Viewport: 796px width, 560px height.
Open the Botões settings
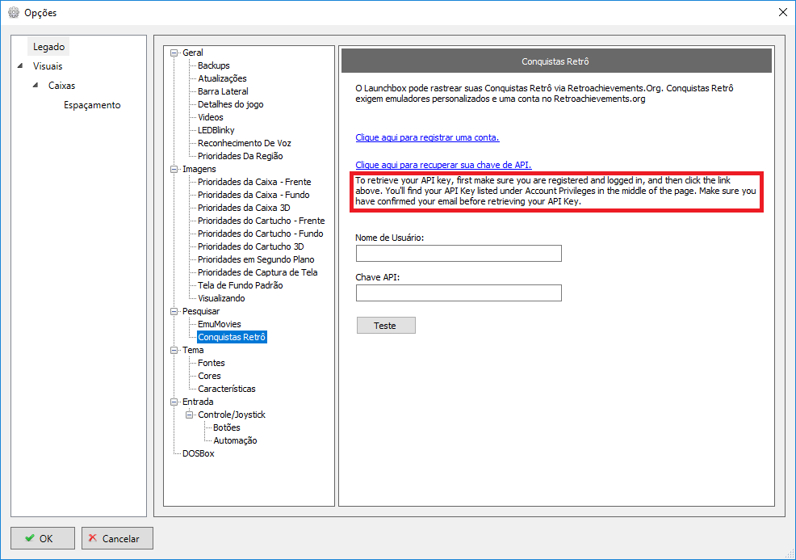(x=226, y=427)
